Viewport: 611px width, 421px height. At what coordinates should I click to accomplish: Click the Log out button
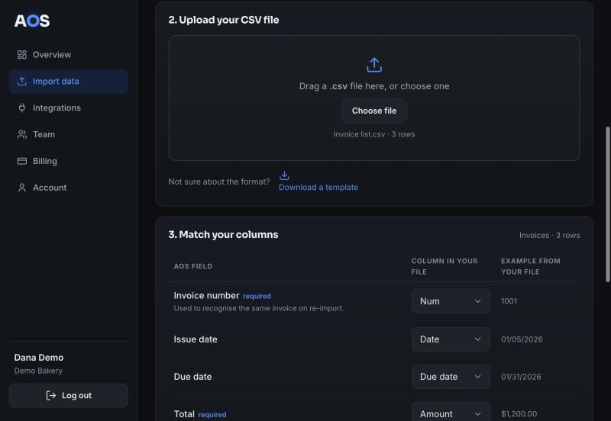tap(69, 395)
